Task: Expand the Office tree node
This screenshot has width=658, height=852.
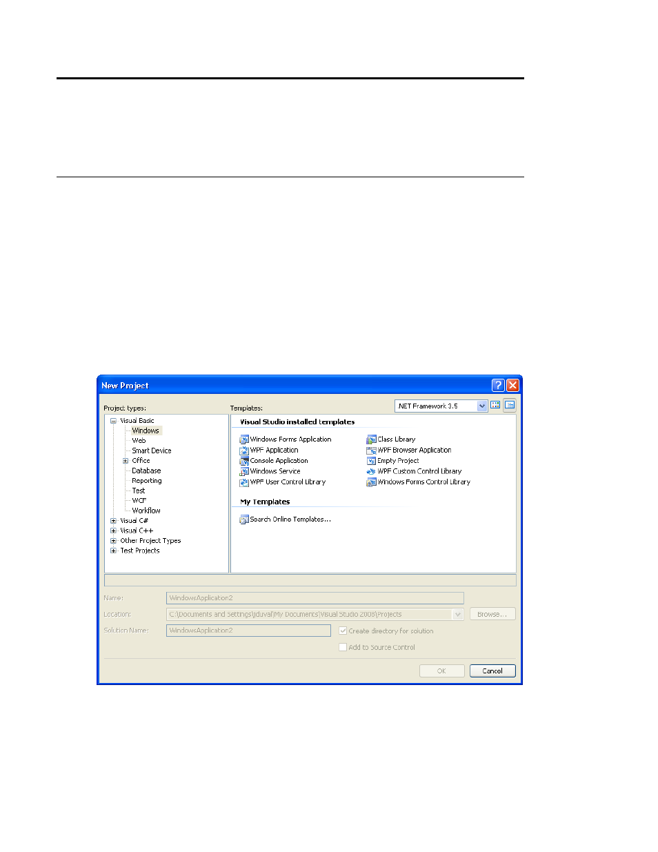Action: pos(126,461)
